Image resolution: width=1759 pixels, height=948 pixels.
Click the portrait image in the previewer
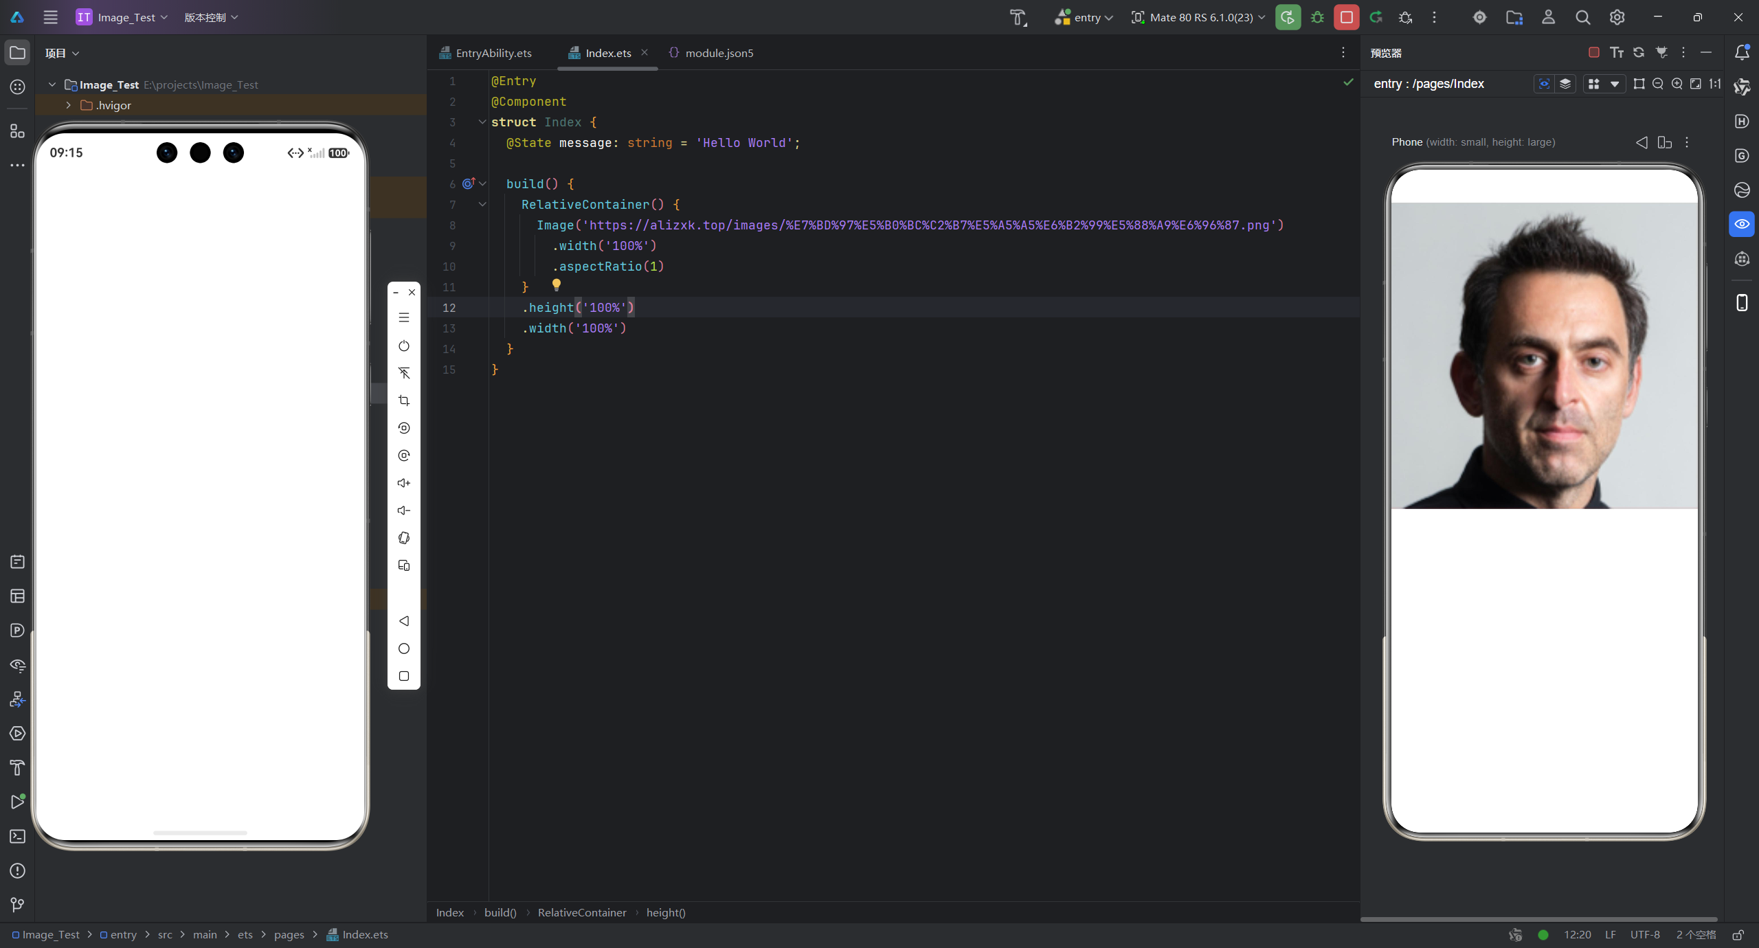tap(1544, 356)
